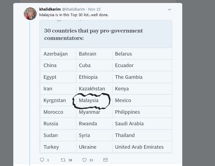
Task: Click Saudi Arabia in the country list
Action: (129, 123)
